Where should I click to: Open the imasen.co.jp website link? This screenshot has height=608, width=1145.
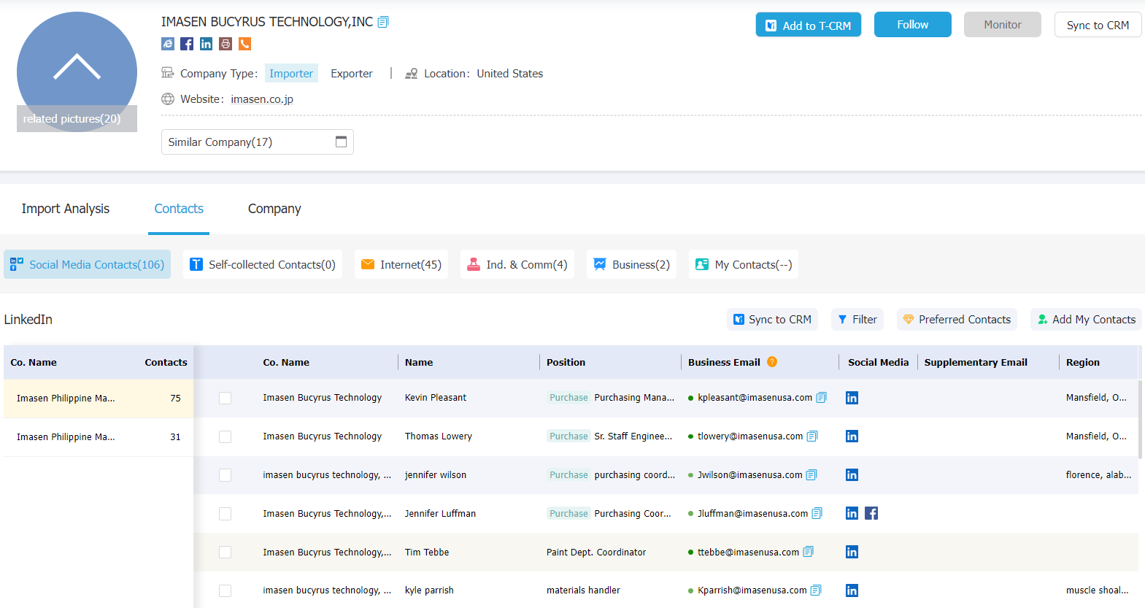pos(262,99)
